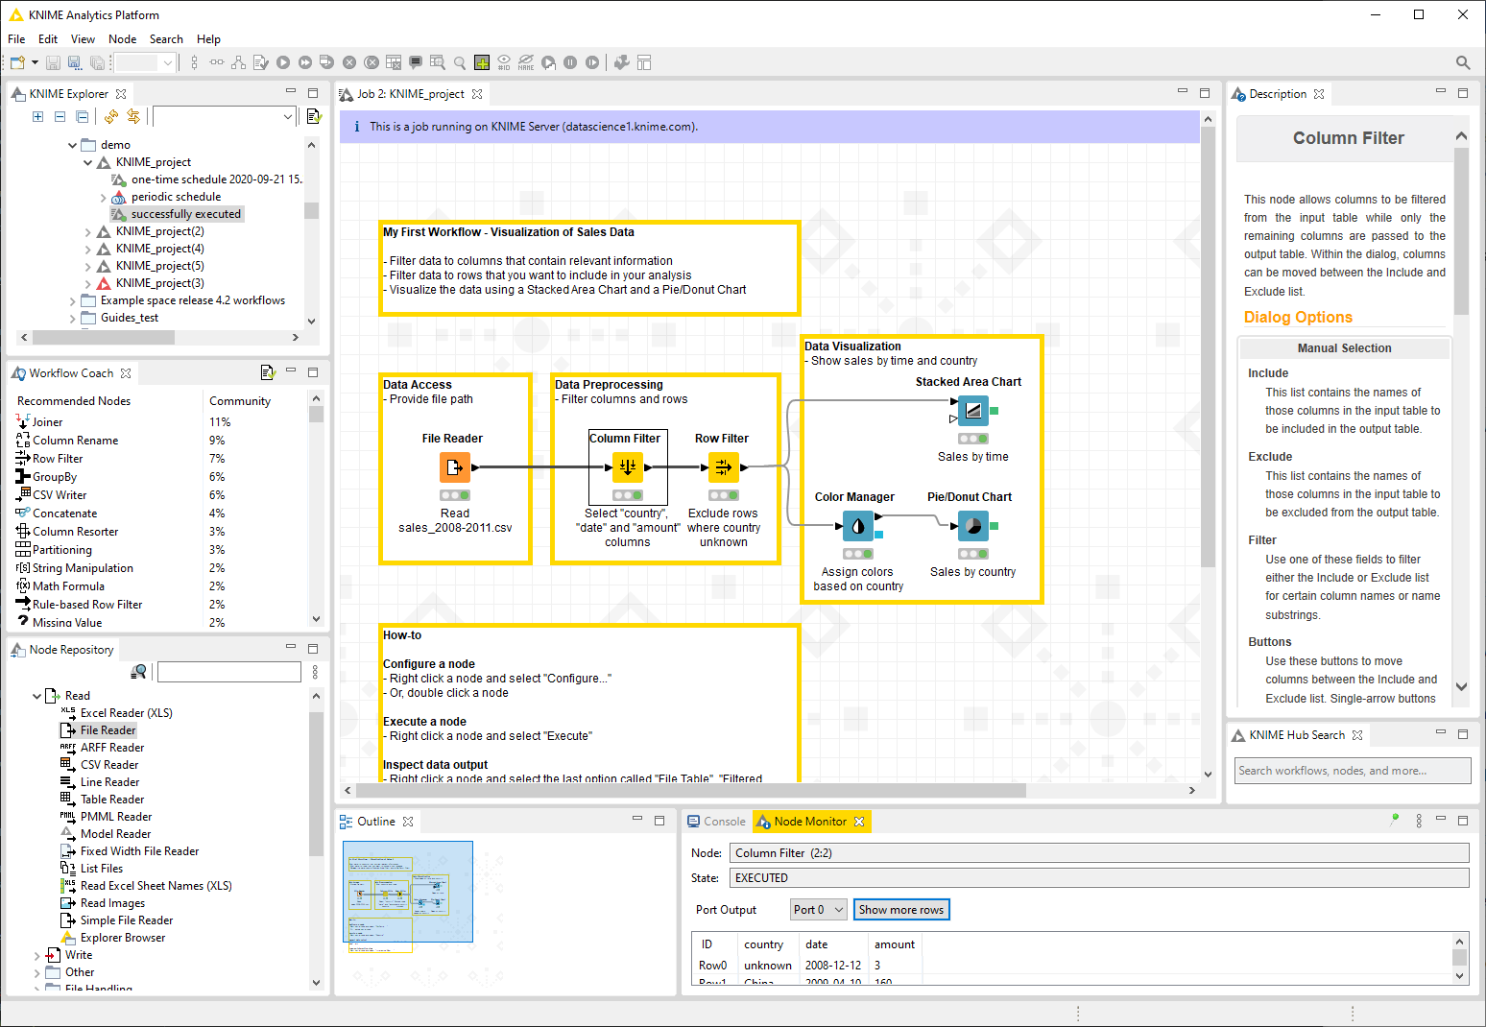Screen dimensions: 1486x1027
Task: Click the reset node table icon
Action: click(394, 62)
